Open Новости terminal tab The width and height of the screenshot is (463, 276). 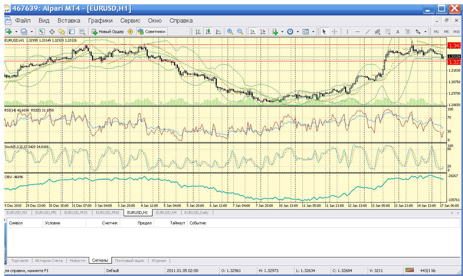(x=77, y=261)
